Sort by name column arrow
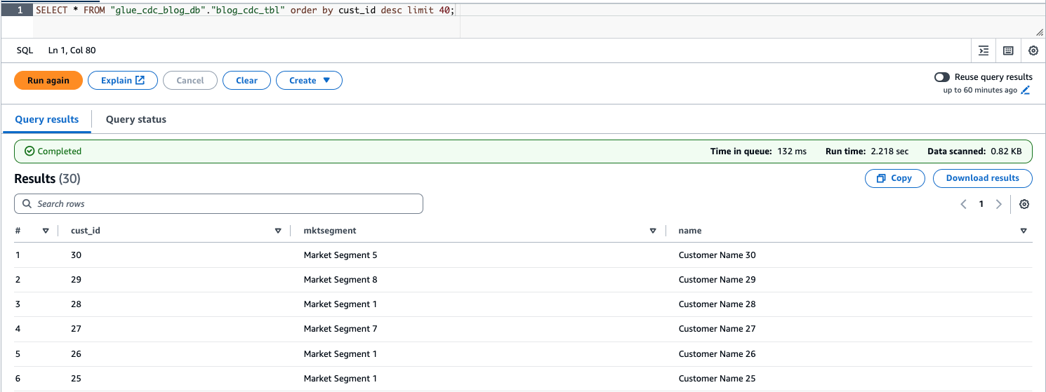 (1024, 231)
